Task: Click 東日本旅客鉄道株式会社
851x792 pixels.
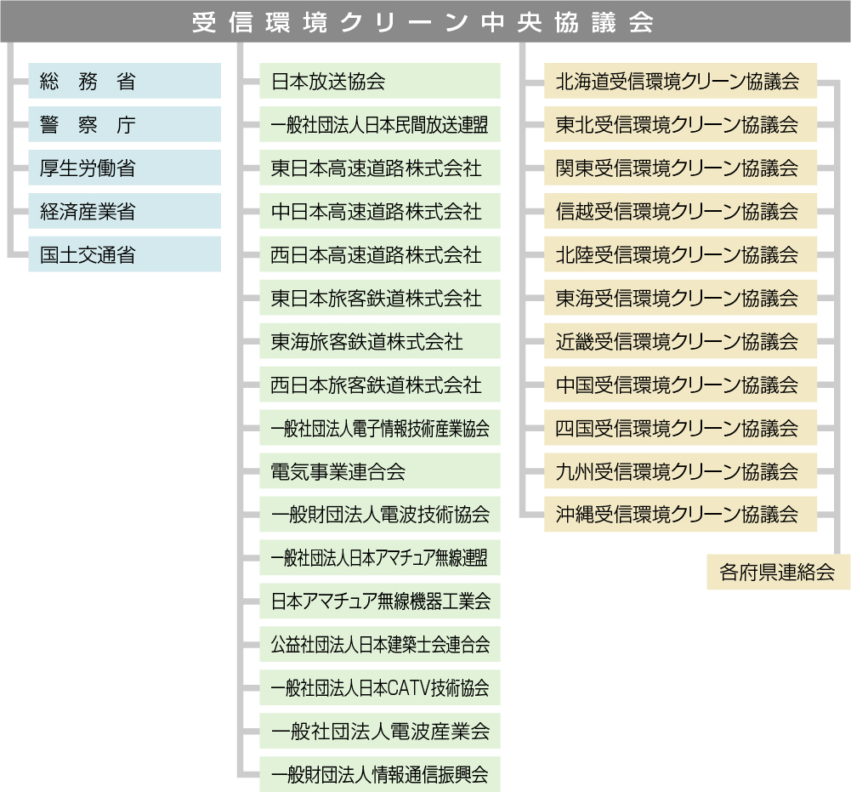Action: point(380,298)
